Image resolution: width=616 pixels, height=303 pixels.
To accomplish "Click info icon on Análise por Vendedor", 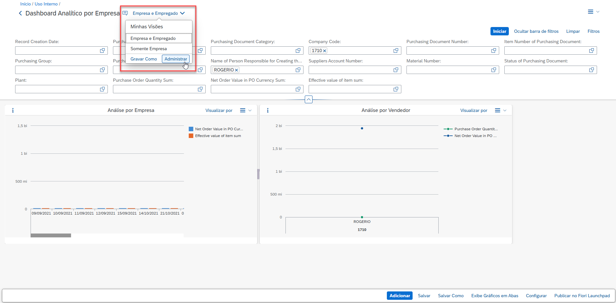I will click(x=268, y=110).
